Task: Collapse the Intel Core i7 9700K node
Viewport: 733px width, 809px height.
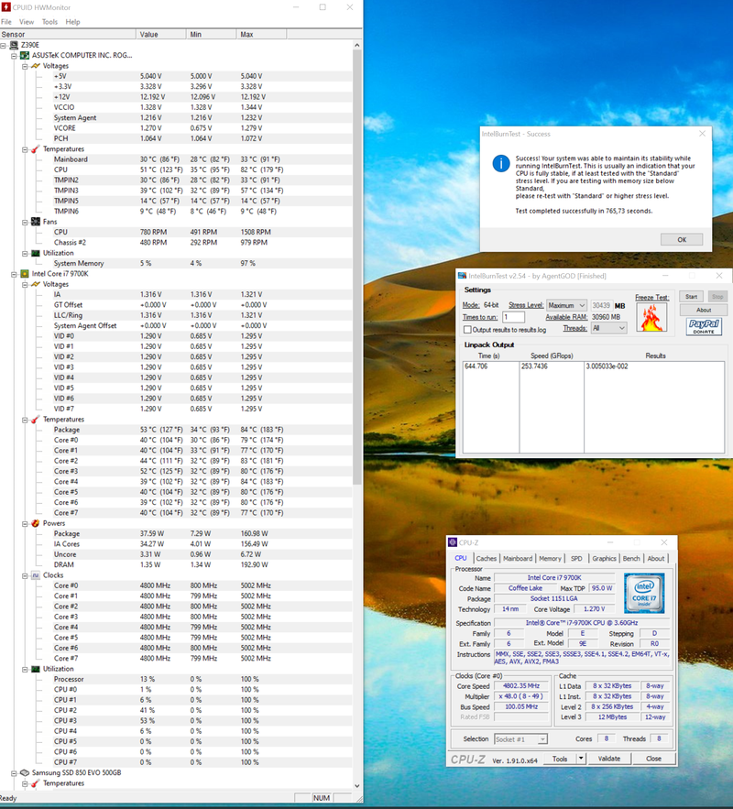Action: tap(14, 275)
